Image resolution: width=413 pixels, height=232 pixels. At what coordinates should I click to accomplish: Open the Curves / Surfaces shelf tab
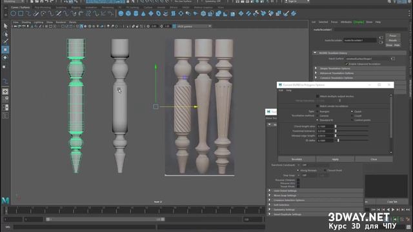click(x=20, y=7)
